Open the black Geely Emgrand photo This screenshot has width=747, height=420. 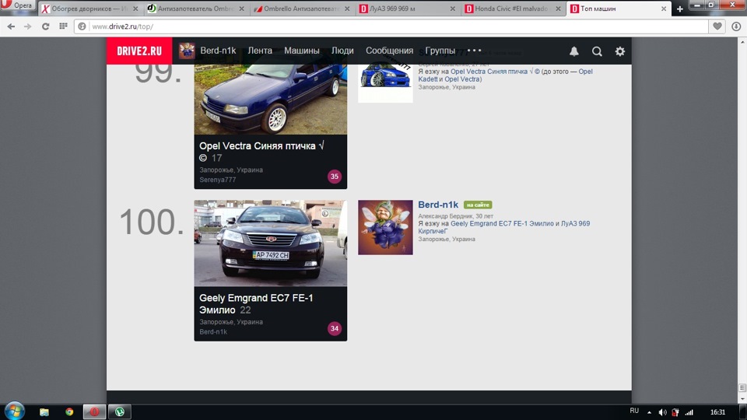point(271,243)
